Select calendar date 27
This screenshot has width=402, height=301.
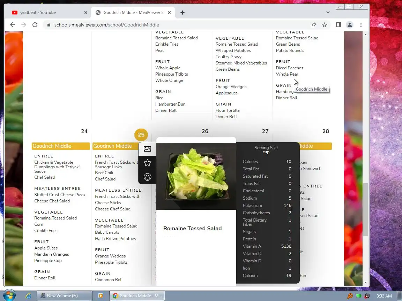click(265, 131)
